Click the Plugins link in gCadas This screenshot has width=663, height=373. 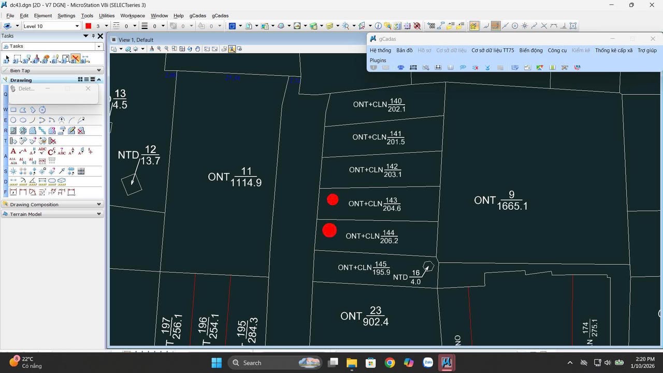point(378,60)
